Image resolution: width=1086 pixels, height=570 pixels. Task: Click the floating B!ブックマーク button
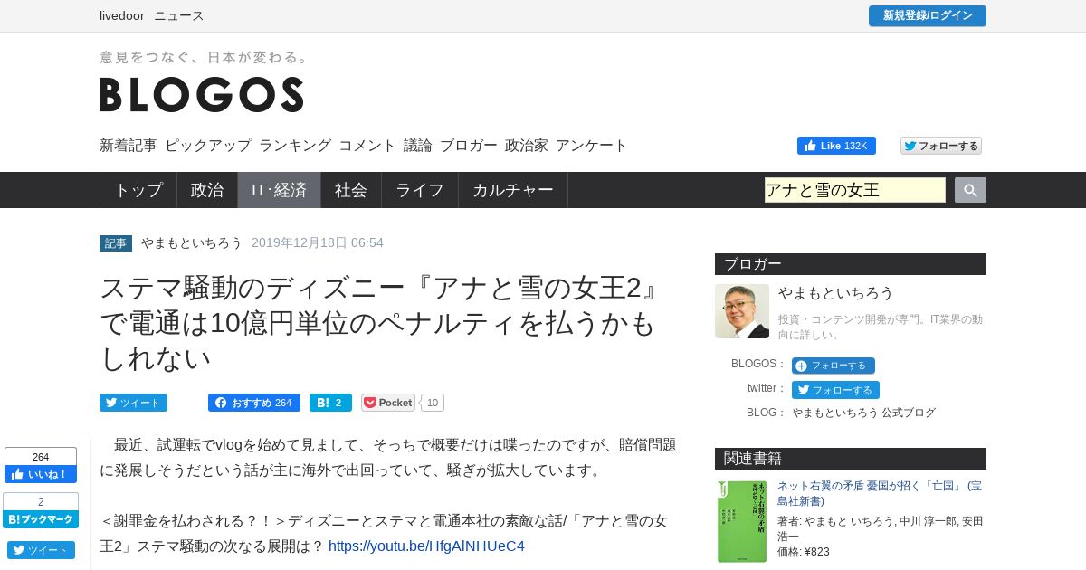pyautogui.click(x=41, y=519)
